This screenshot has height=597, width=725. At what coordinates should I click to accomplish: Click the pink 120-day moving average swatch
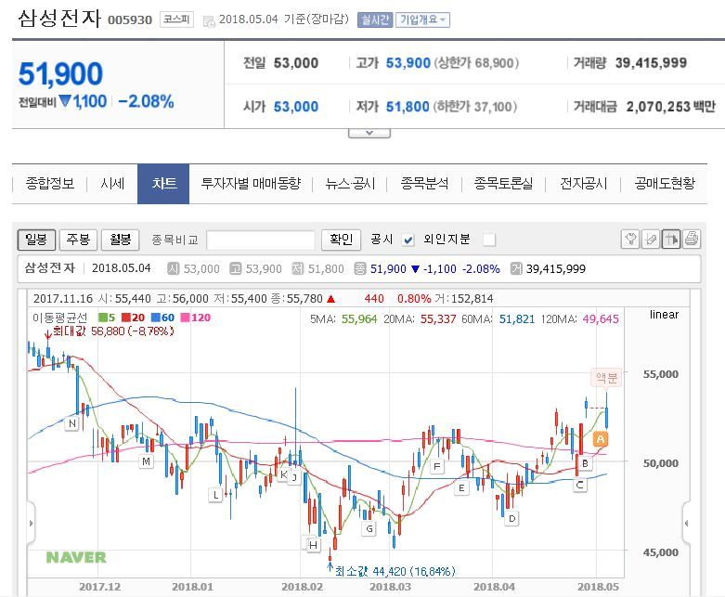pyautogui.click(x=185, y=318)
